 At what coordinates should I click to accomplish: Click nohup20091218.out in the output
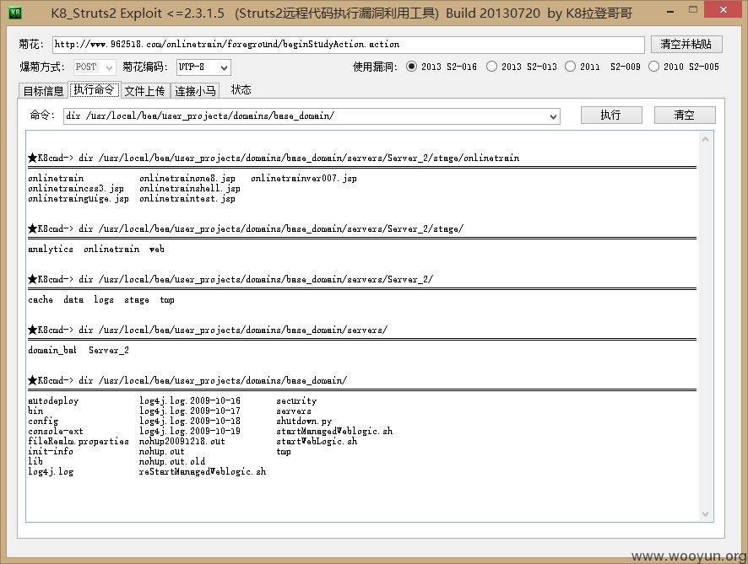point(182,442)
